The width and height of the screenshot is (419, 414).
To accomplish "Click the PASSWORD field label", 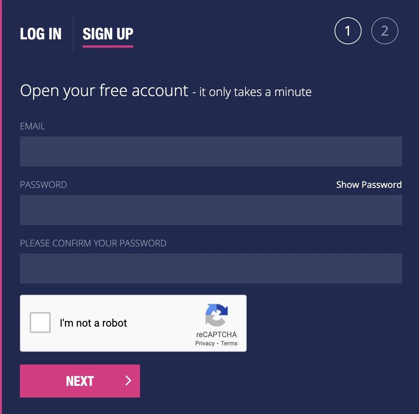I will click(x=43, y=184).
